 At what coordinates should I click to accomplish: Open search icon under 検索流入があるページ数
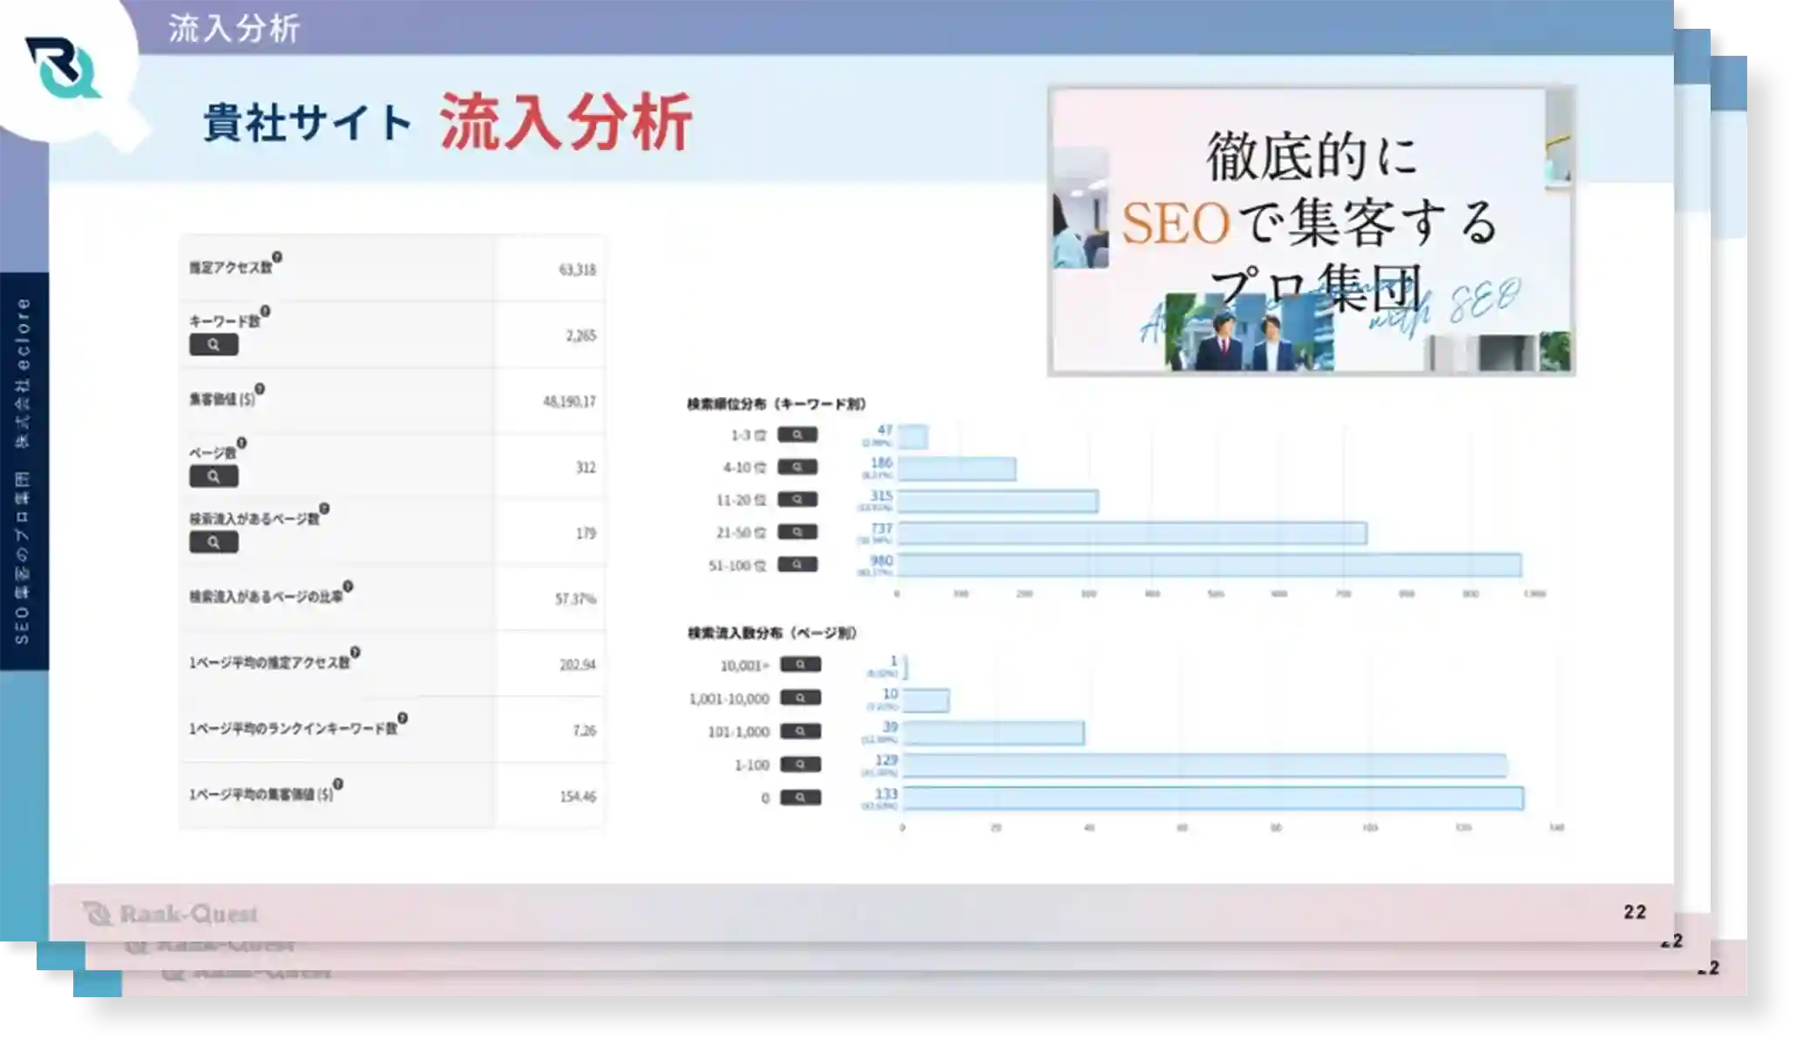[214, 543]
